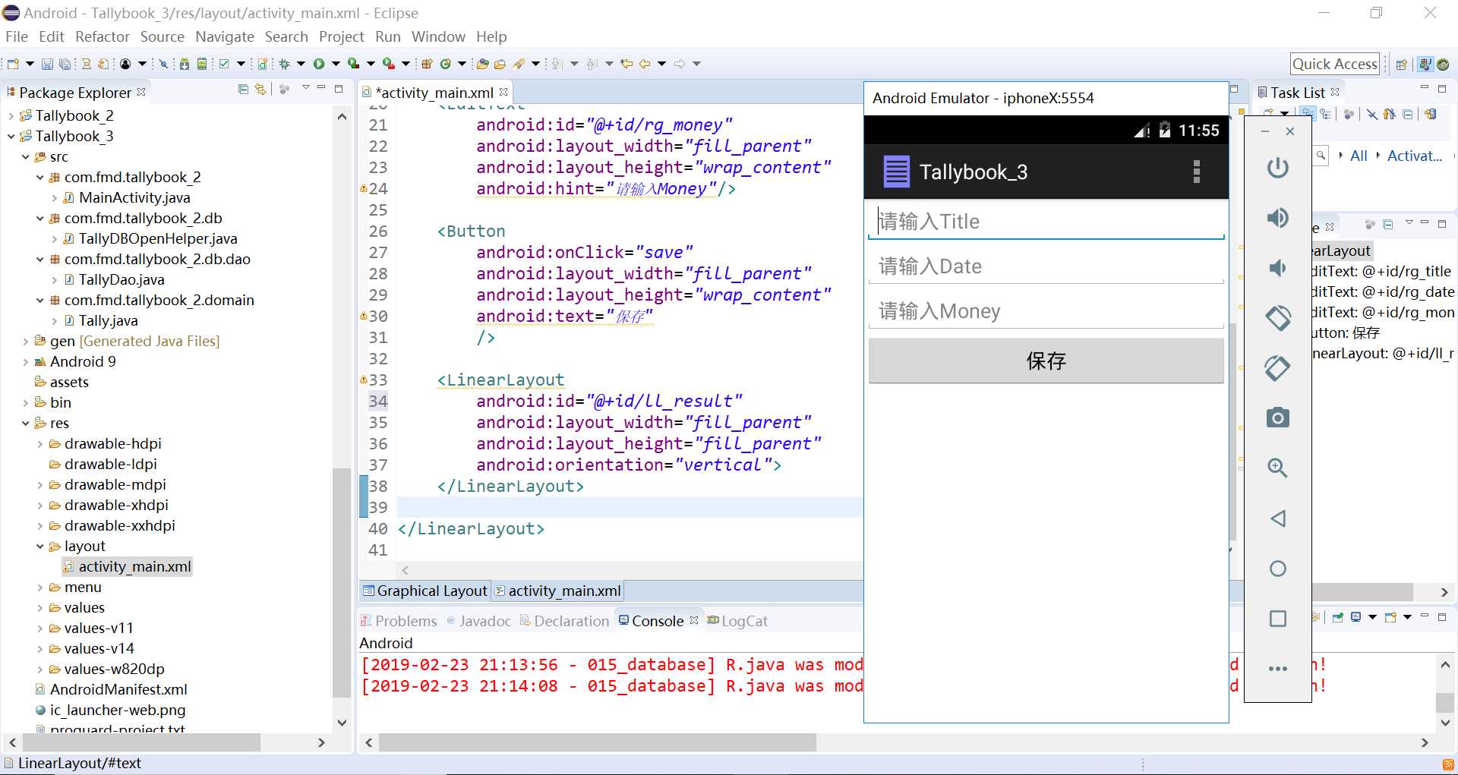Click the Open Type folder icon
Screen dimensions: 1458x775
[482, 64]
